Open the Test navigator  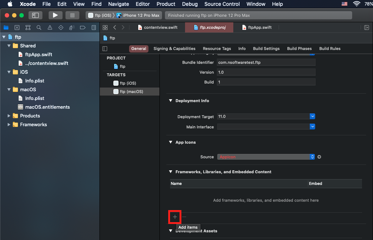click(61, 27)
